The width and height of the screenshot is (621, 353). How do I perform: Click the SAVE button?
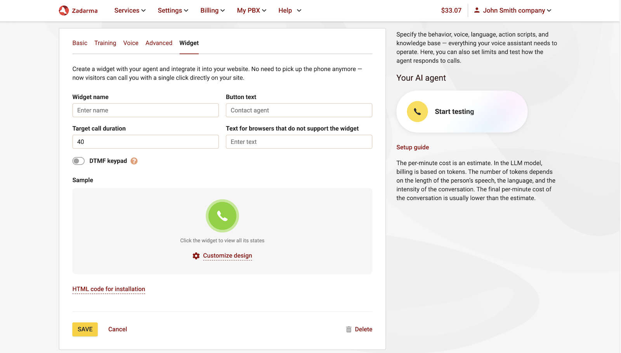click(85, 329)
